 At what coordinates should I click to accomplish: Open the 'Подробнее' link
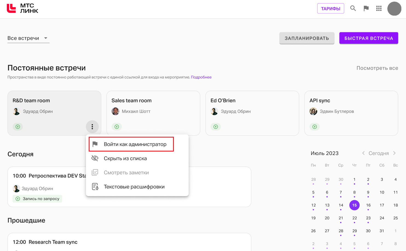tap(201, 77)
